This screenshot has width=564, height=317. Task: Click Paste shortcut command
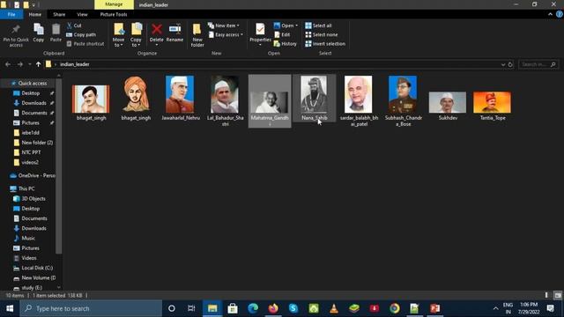pos(85,43)
